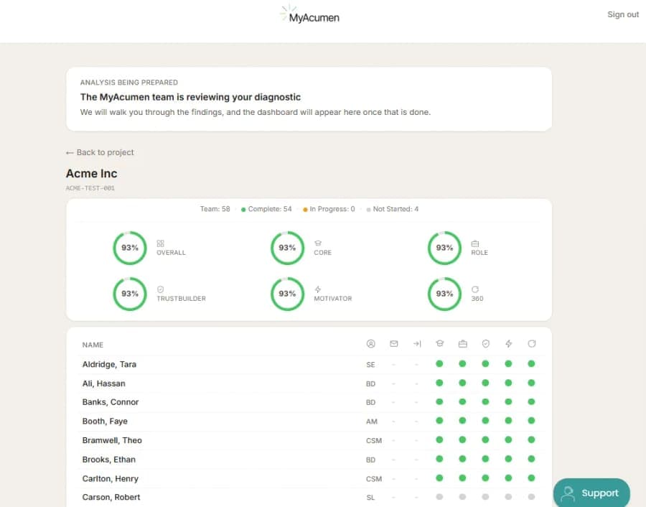Click the Team: 58 label

215,209
